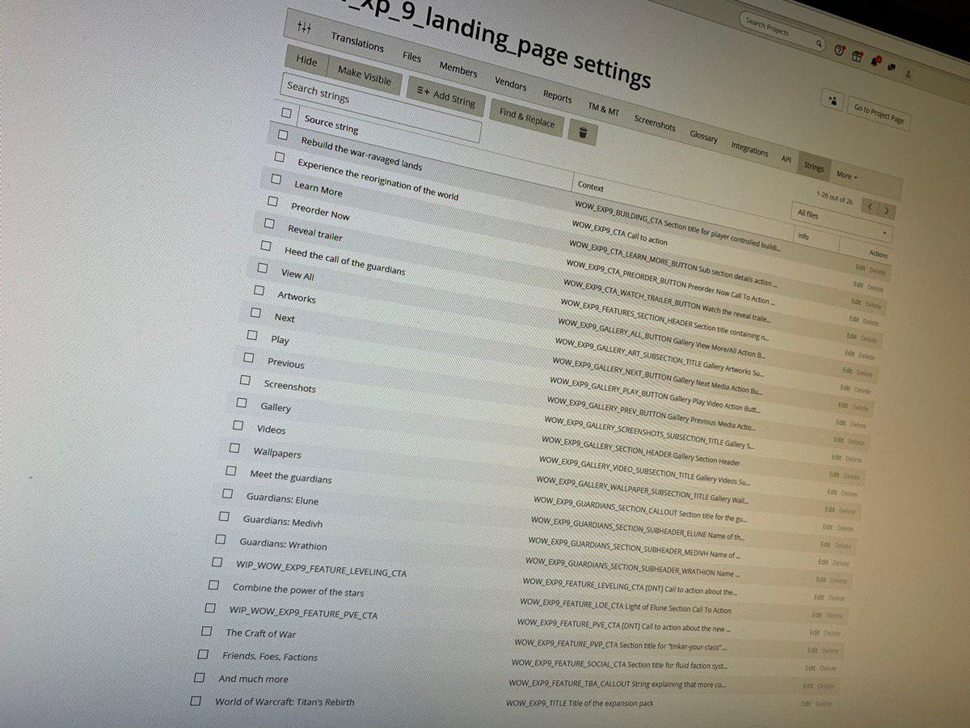The height and width of the screenshot is (728, 970).
Task: Click the magnifier icon in Search Projects
Action: (819, 44)
